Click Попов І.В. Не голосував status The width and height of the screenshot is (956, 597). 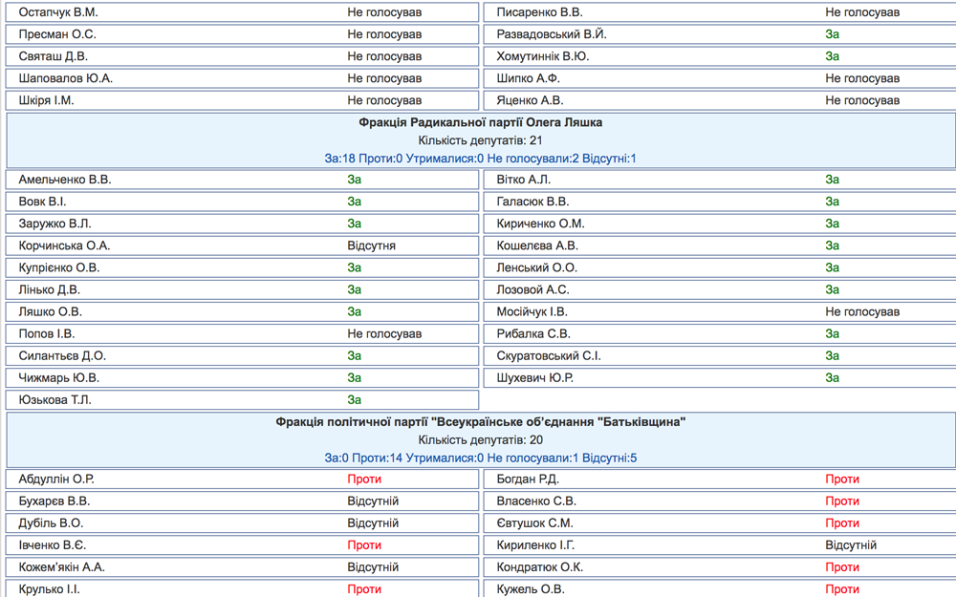(x=384, y=333)
